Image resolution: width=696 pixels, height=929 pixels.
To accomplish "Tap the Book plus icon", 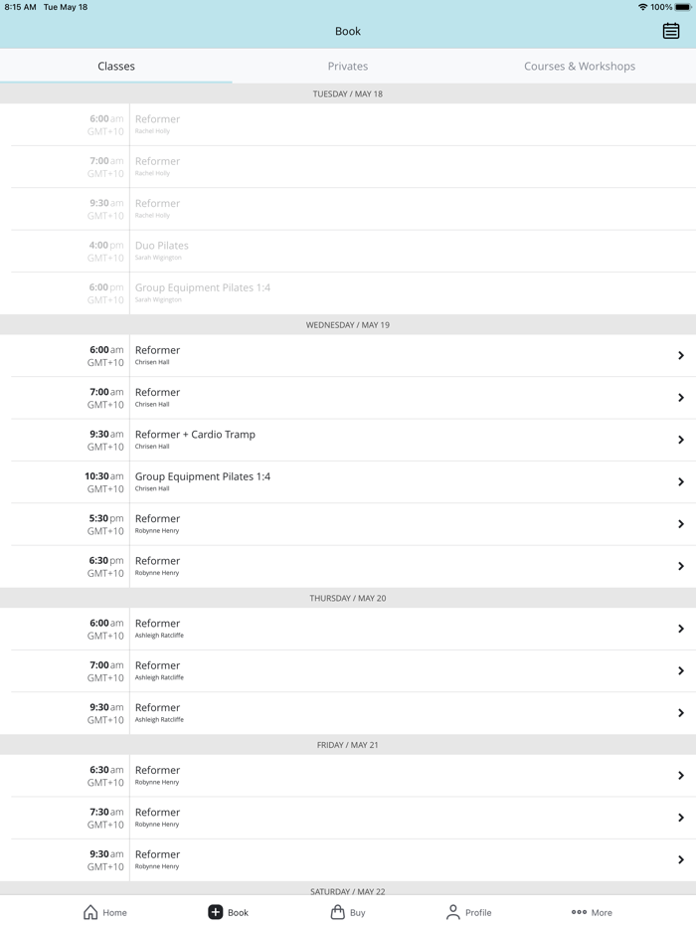I will coord(216,912).
